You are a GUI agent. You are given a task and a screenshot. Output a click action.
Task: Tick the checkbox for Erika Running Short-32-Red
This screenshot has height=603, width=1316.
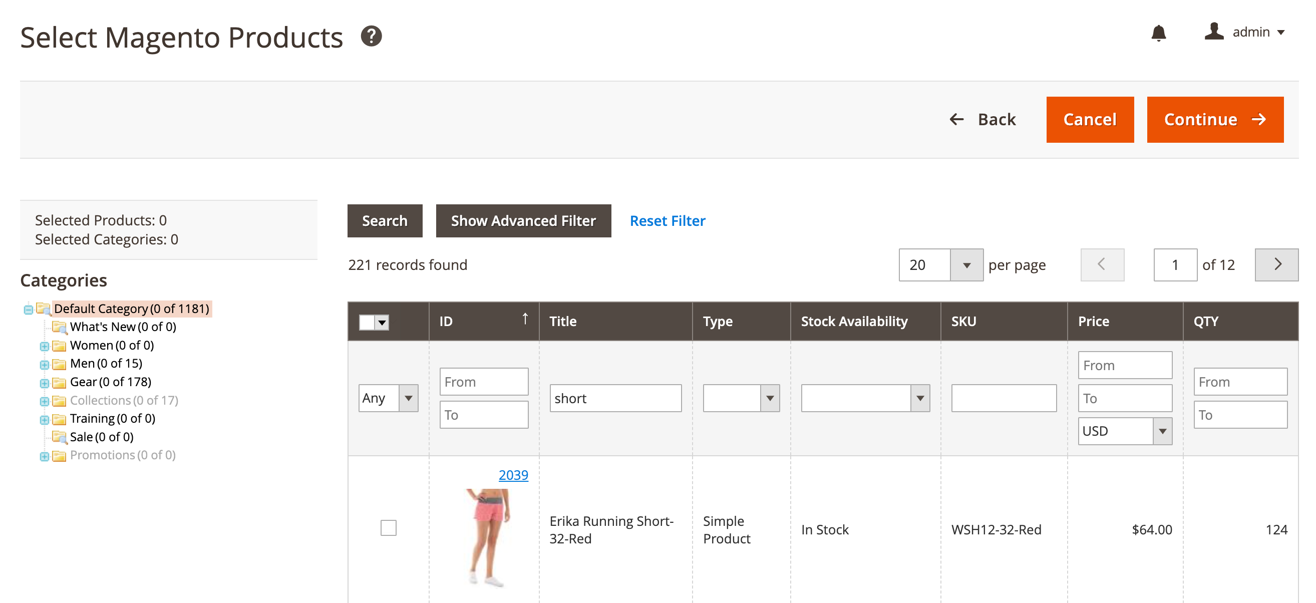point(388,529)
